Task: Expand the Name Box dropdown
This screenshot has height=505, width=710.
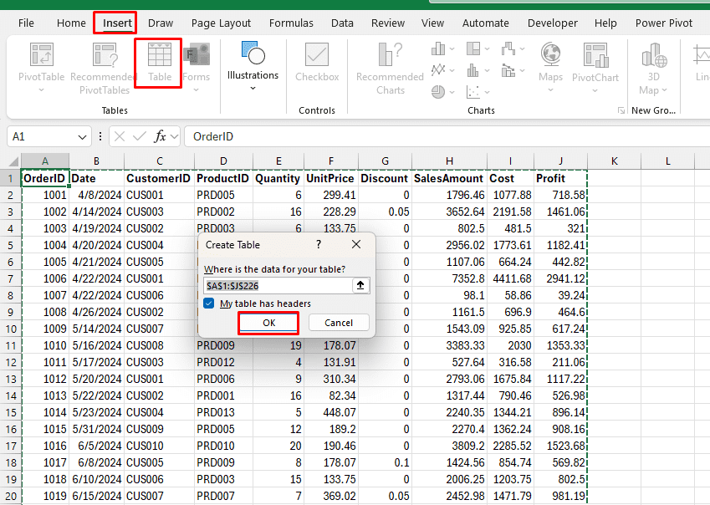Action: pyautogui.click(x=83, y=136)
